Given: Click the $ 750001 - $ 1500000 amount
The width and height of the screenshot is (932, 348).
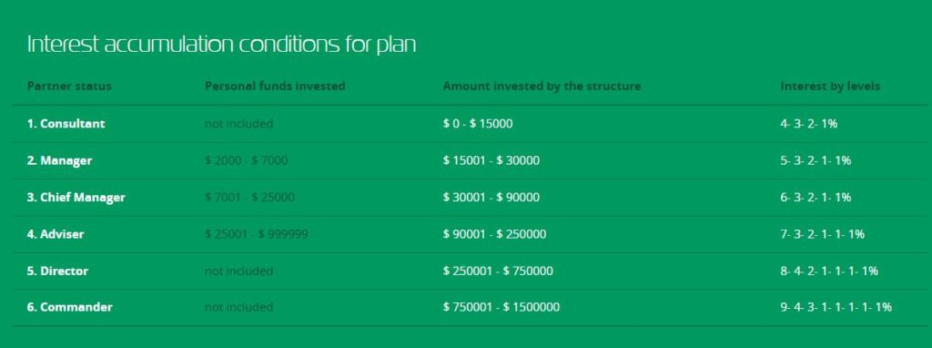Looking at the screenshot, I should click(501, 308).
